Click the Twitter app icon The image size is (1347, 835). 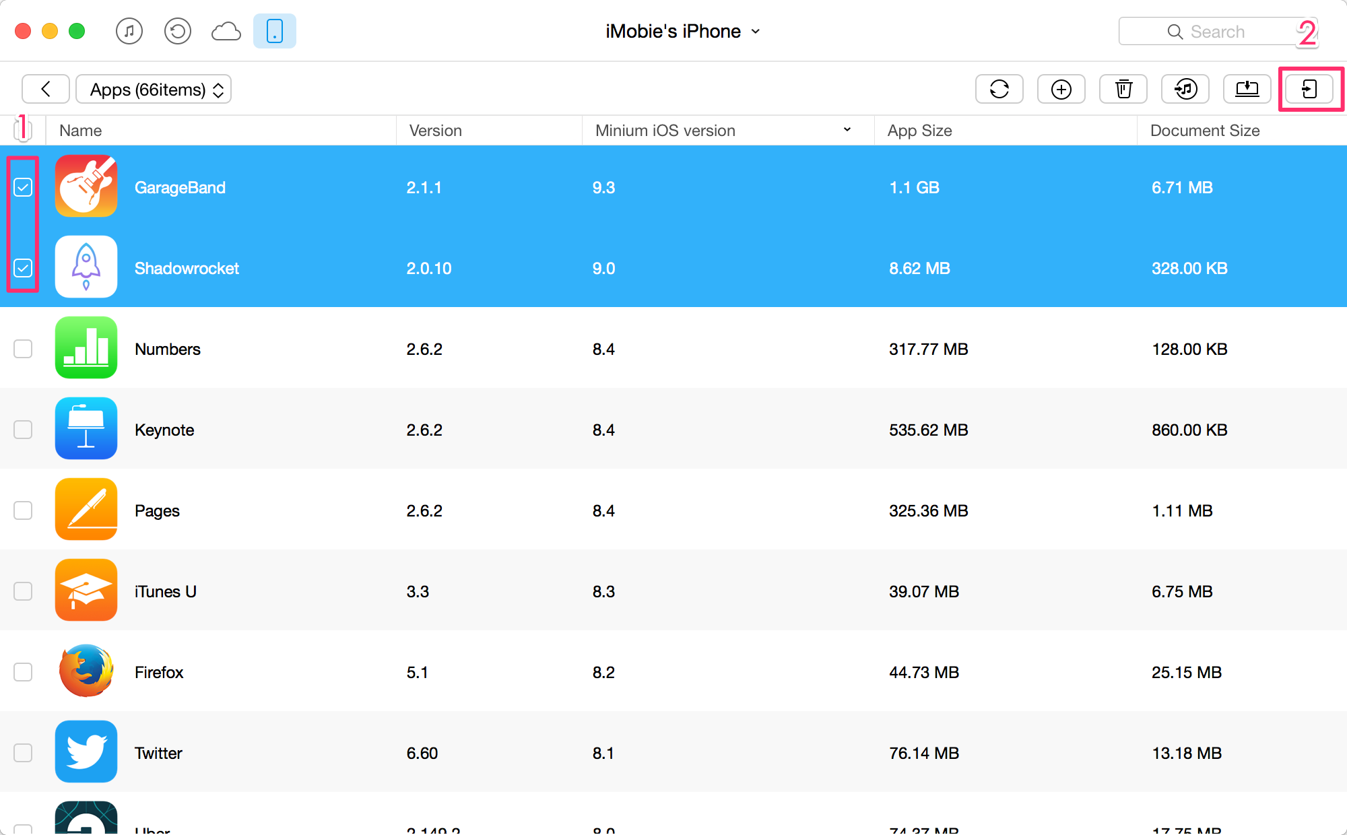pyautogui.click(x=86, y=751)
